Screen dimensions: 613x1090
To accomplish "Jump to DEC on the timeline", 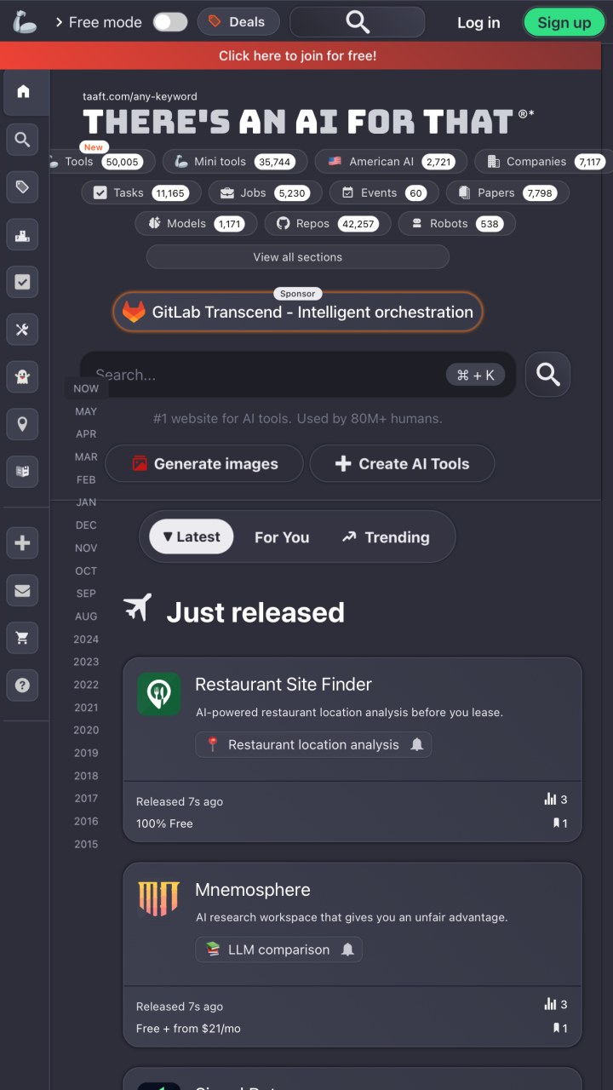I will coord(86,525).
